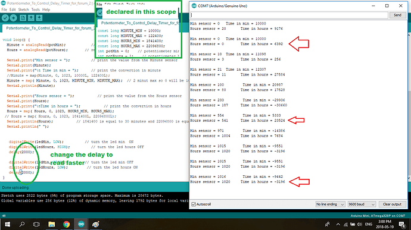Click the Clear output button
This screenshot has height=230, width=411.
click(x=392, y=204)
